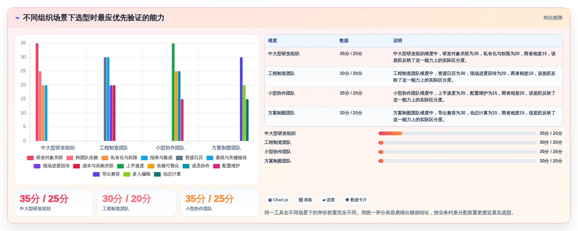The width and height of the screenshot is (578, 231).
Task: Click the description text for 方案制图团队 row
Action: (474, 116)
